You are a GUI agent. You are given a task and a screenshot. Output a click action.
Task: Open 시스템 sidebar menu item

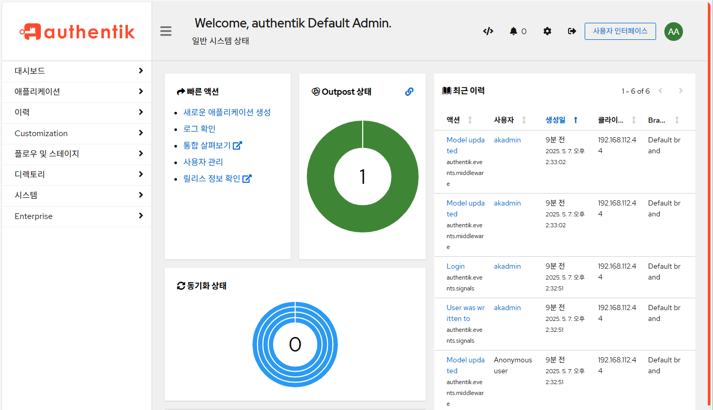click(x=77, y=196)
